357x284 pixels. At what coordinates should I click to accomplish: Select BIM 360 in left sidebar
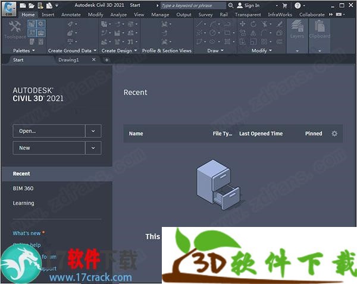(23, 188)
